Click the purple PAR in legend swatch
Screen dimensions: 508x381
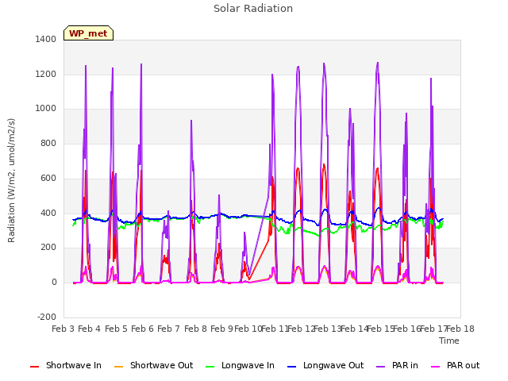click(x=381, y=367)
